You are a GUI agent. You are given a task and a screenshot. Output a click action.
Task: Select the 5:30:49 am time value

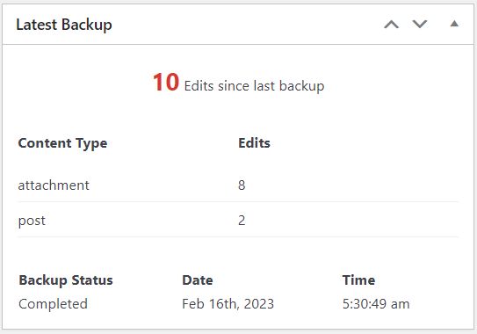pyautogui.click(x=376, y=304)
